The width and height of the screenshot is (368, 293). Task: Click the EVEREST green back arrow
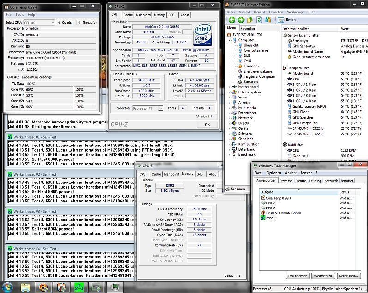[x=232, y=20]
